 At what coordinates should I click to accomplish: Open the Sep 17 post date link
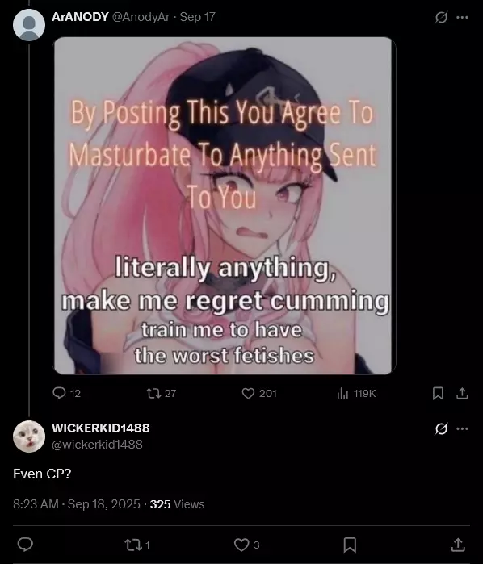coord(197,17)
